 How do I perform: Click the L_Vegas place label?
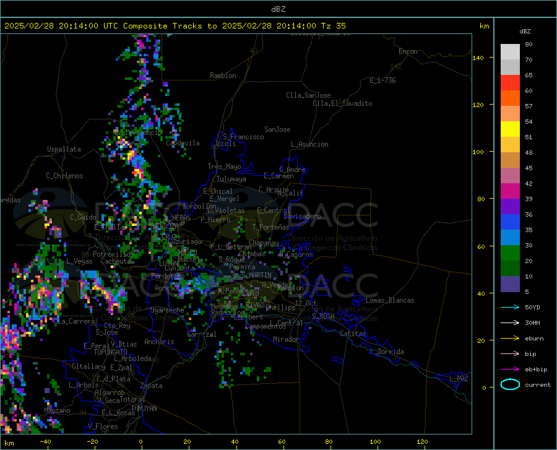pyautogui.click(x=79, y=261)
